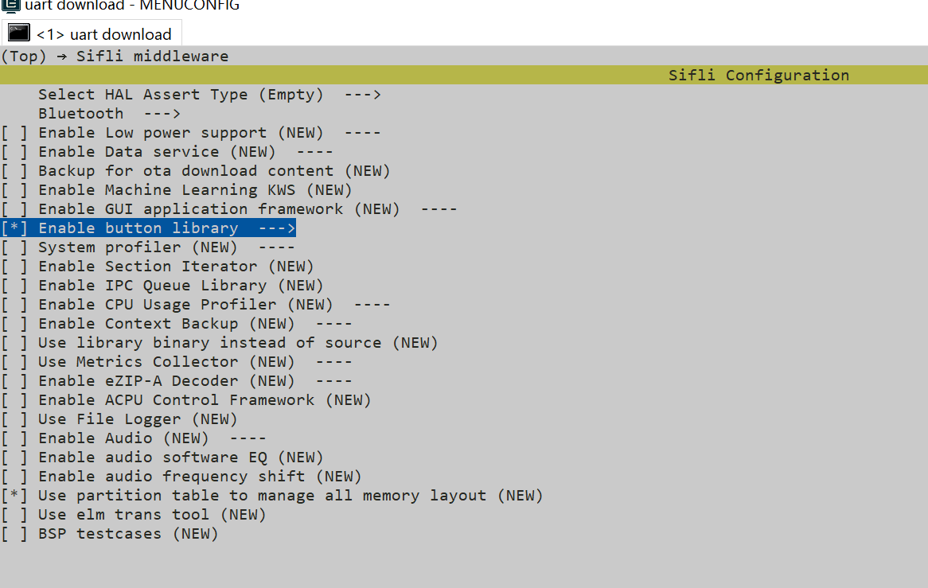This screenshot has height=588, width=928.
Task: Disable the partition table memory layout checkbox
Action: tap(14, 496)
